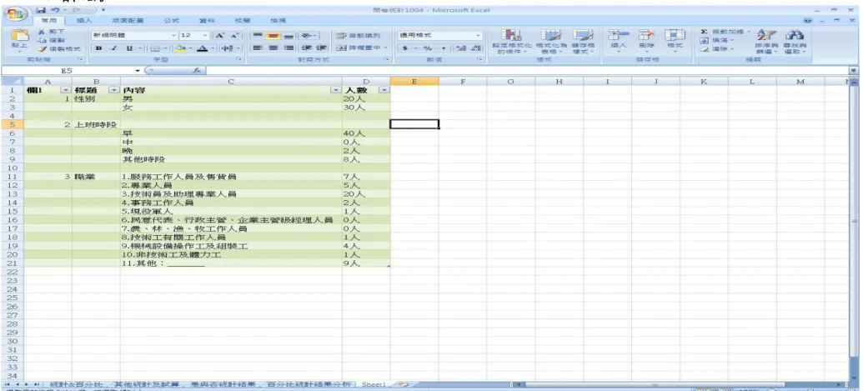The image size is (863, 391).
Task: Decrease decimal places
Action: click(x=475, y=48)
